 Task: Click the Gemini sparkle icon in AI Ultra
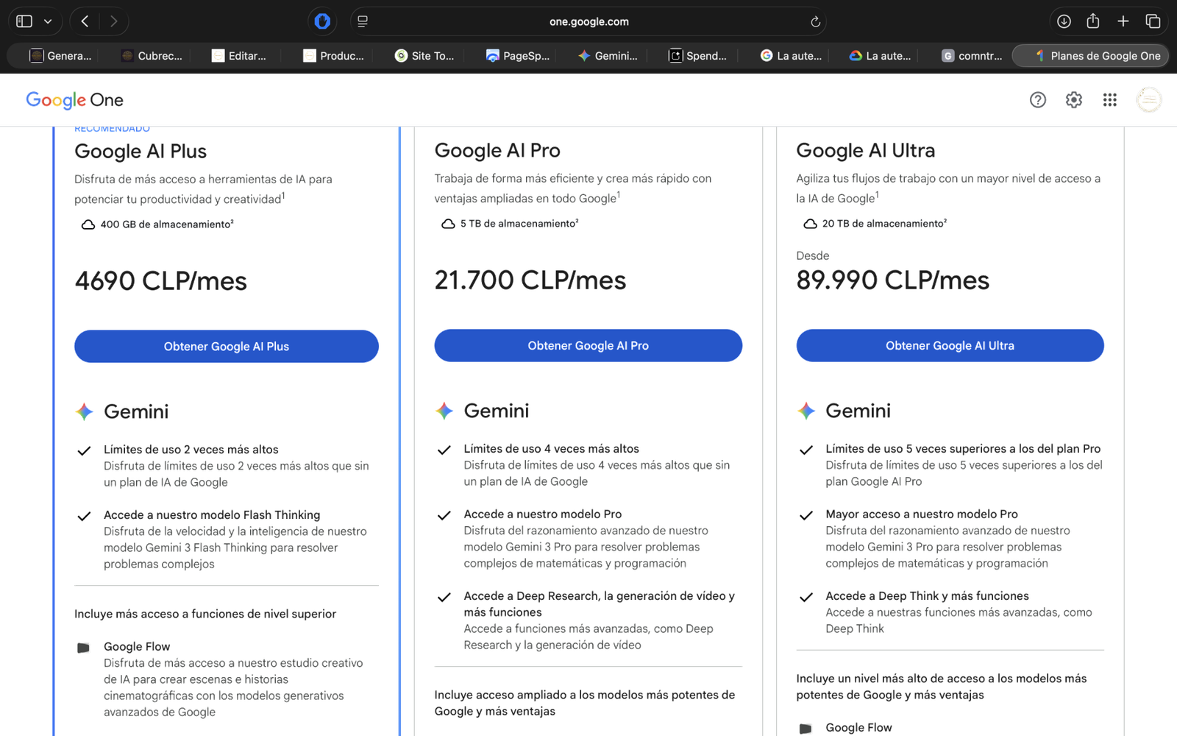point(806,411)
